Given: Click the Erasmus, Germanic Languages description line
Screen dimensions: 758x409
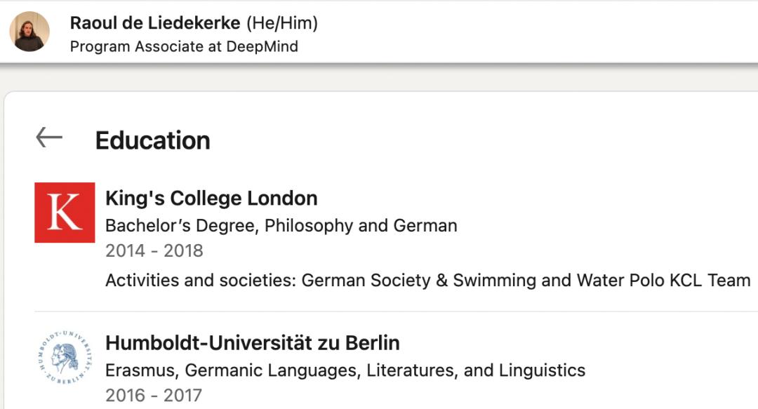Looking at the screenshot, I should 345,370.
